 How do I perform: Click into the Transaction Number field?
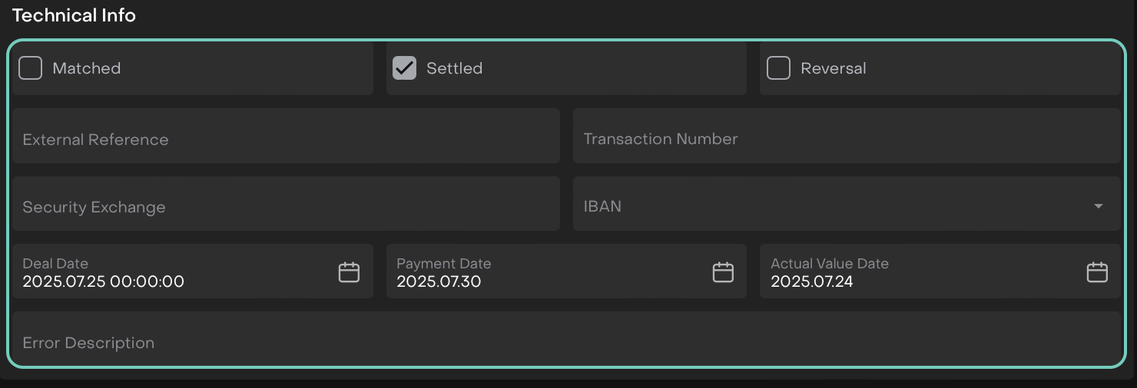[x=846, y=139]
